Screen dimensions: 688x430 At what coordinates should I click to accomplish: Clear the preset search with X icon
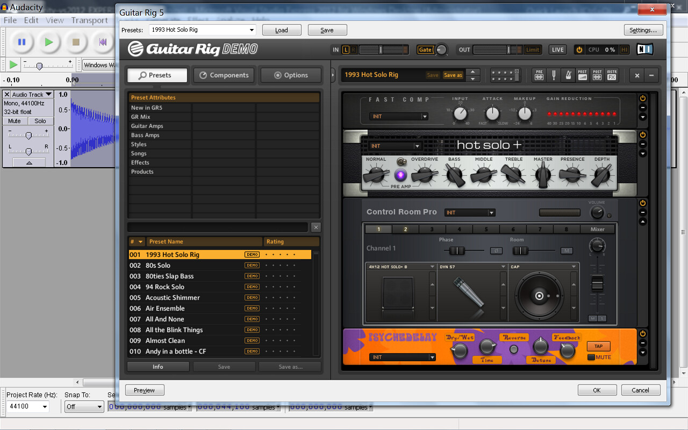316,227
